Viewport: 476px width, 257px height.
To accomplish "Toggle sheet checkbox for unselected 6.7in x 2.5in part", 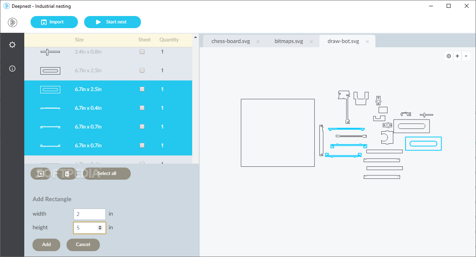I will [x=142, y=70].
